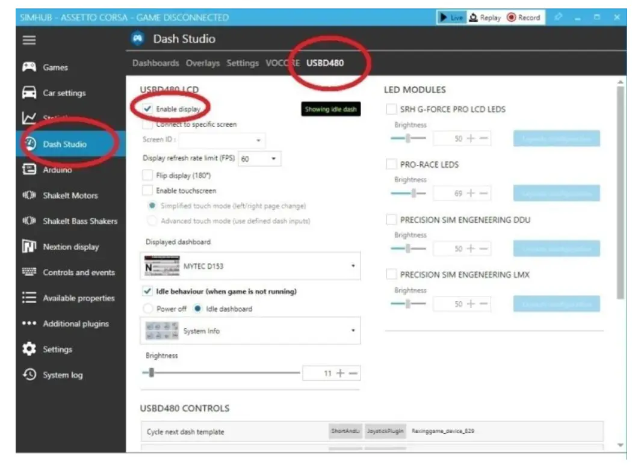Click the Nextion display icon
The height and width of the screenshot is (471, 632).
pyautogui.click(x=29, y=246)
